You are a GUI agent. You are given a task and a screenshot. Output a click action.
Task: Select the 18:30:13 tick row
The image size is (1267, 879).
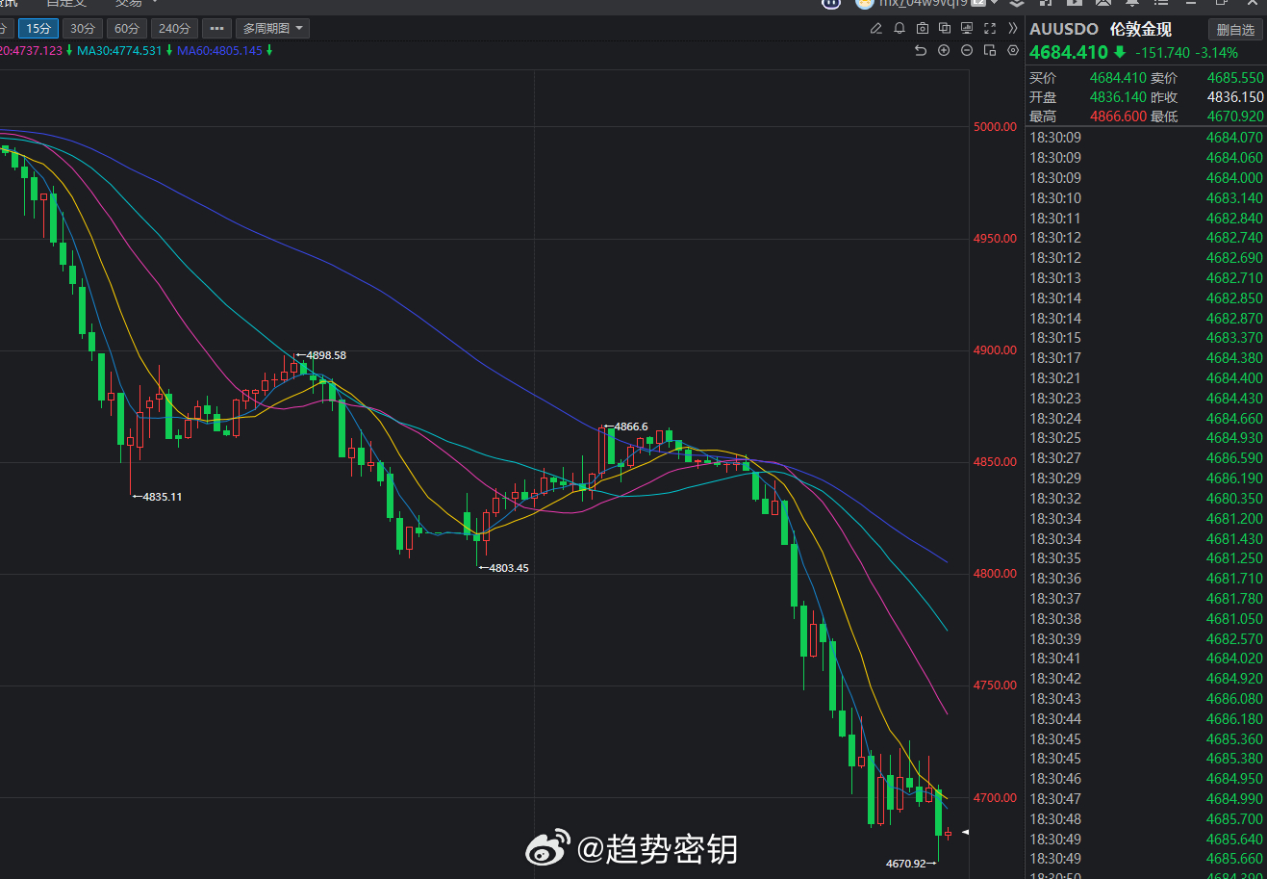1147,278
